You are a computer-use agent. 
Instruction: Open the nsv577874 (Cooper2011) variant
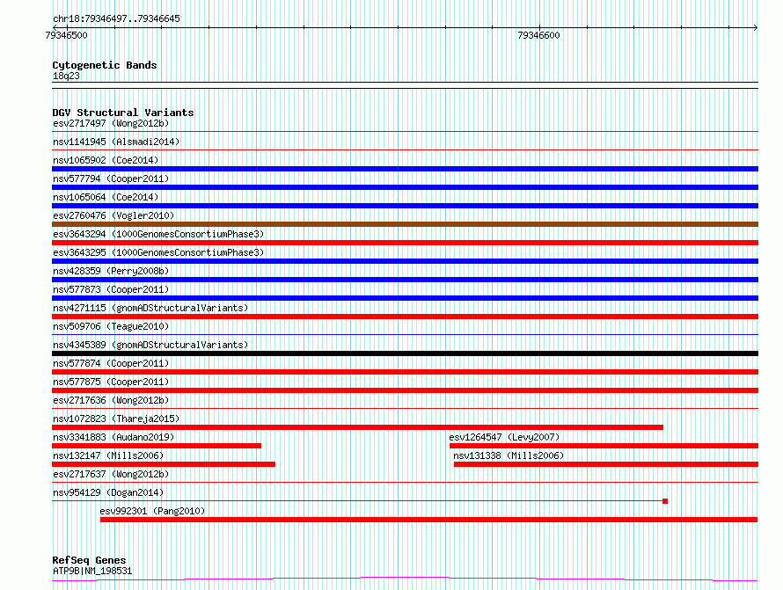click(111, 363)
